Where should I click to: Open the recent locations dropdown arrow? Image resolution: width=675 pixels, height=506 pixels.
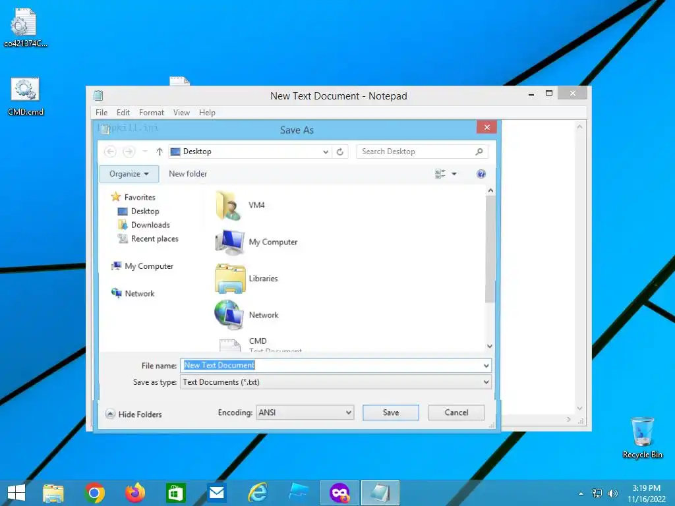tap(145, 152)
